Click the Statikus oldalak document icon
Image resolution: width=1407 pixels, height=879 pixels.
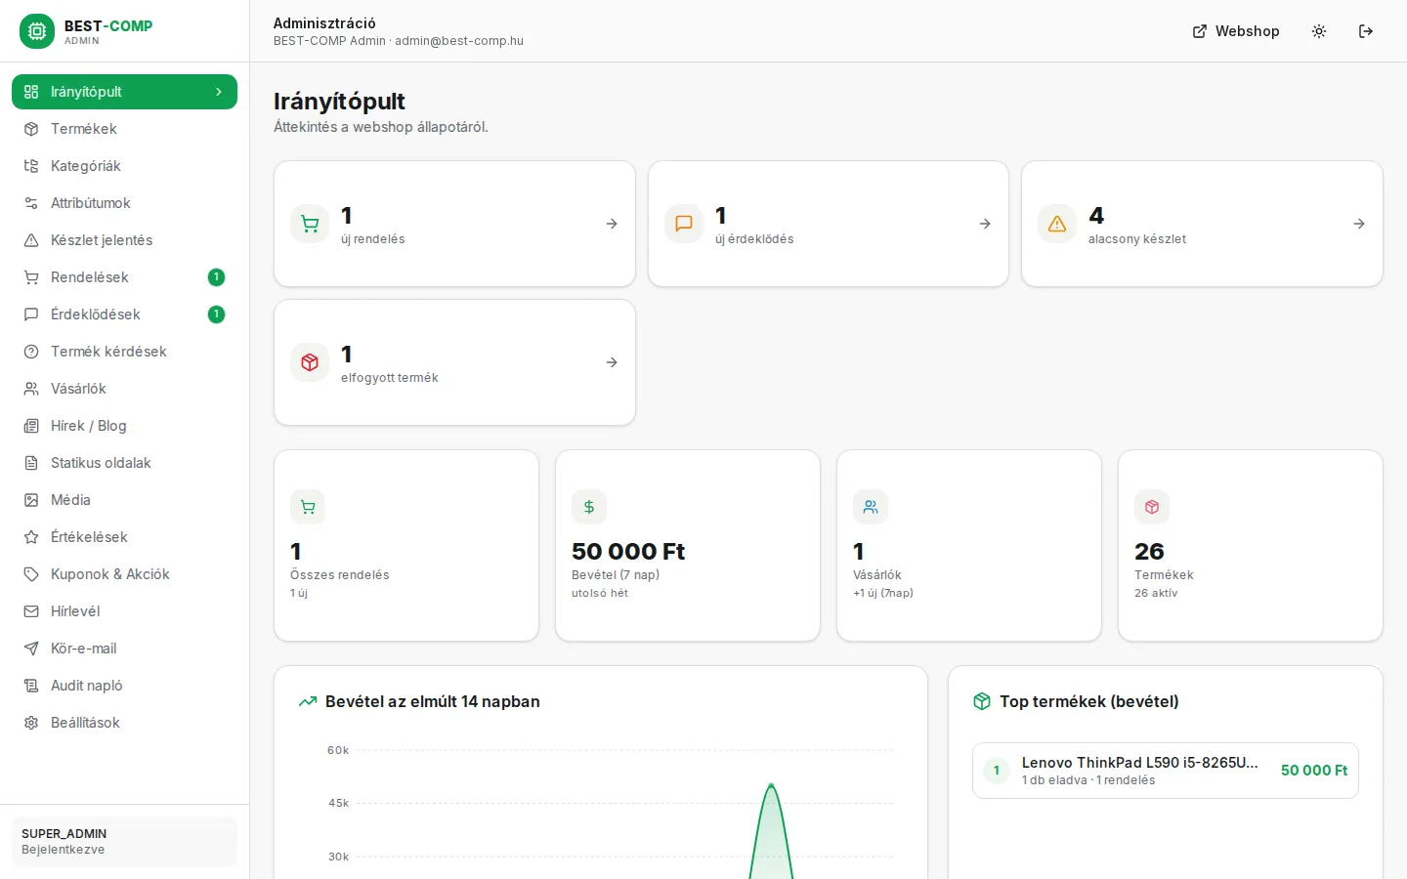(31, 463)
